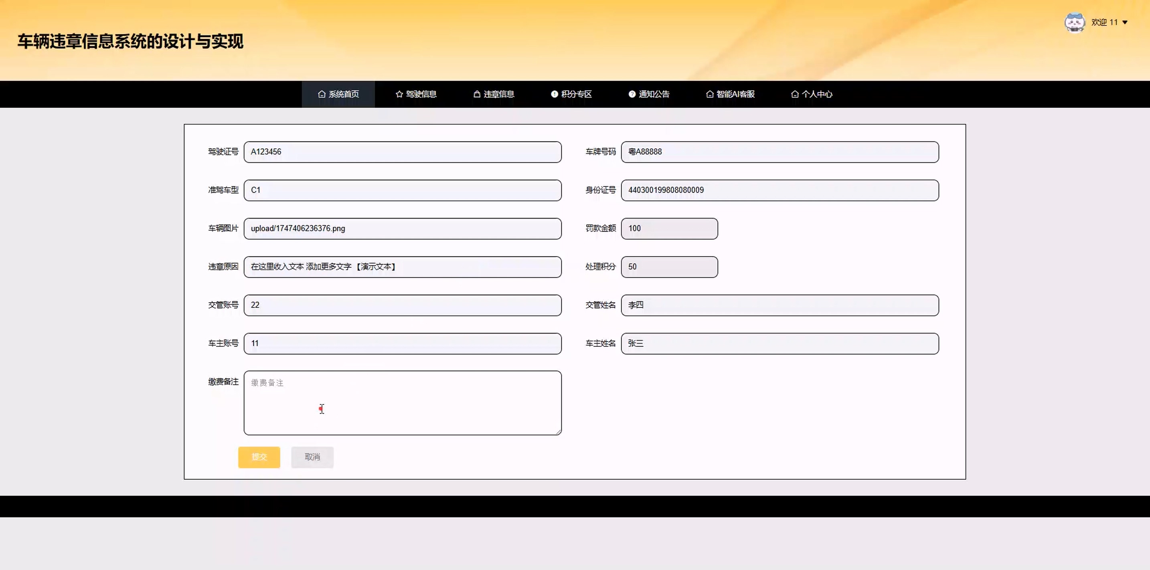Click the house icon beside 智能AI客服

tap(709, 94)
